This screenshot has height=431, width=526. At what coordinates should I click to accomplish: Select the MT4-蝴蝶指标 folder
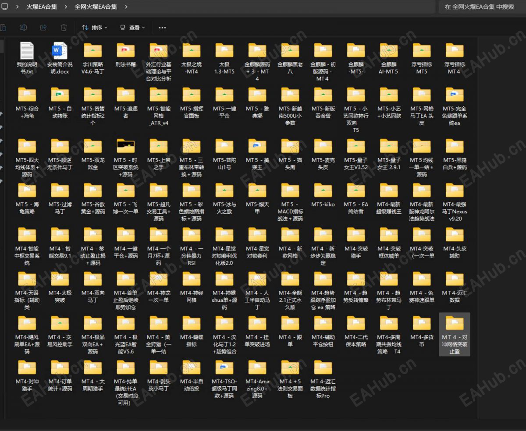(x=192, y=331)
